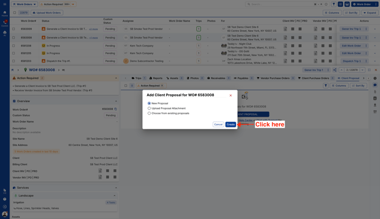Viewport: 380px width, 219px height.
Task: Tick checkbox for work order 6581203
Action: (x=14, y=61)
